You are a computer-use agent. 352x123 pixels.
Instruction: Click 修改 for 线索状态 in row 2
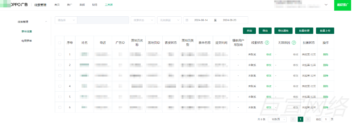coord(269,65)
